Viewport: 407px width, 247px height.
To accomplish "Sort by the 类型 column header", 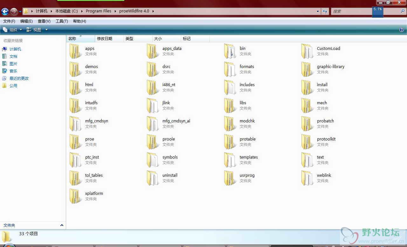I will click(138, 38).
